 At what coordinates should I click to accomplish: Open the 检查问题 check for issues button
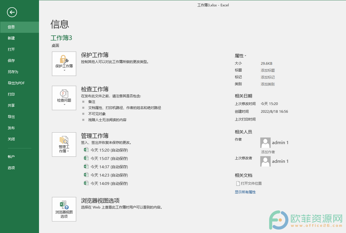[64, 98]
